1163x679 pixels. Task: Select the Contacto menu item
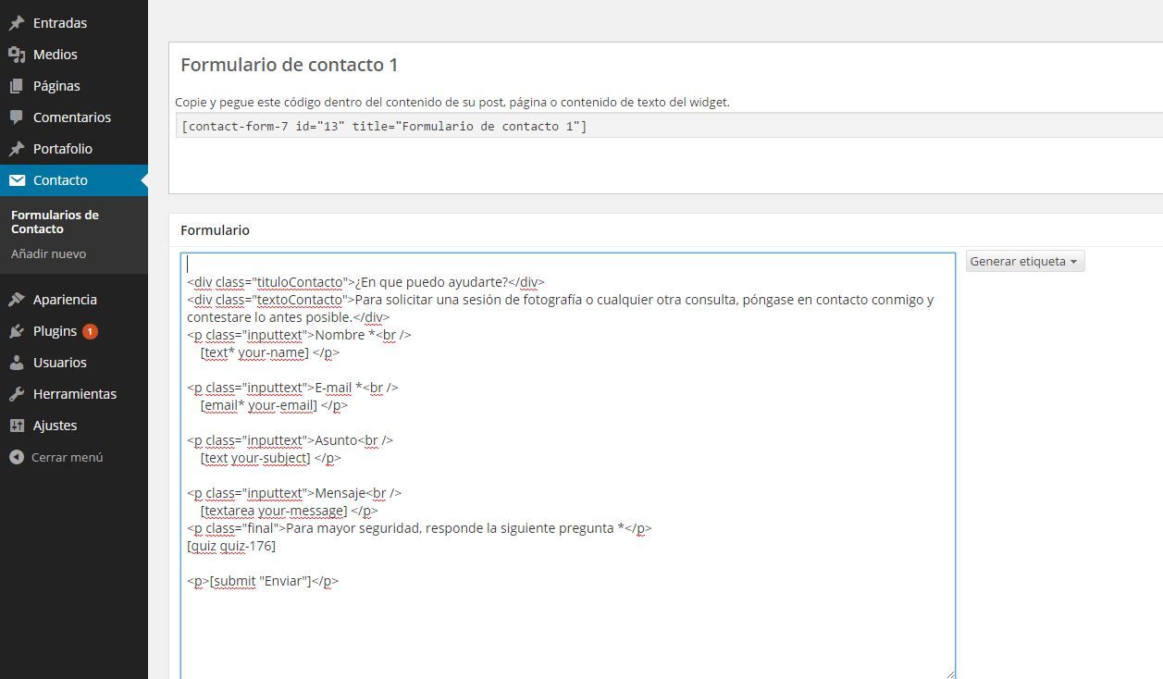coord(74,180)
